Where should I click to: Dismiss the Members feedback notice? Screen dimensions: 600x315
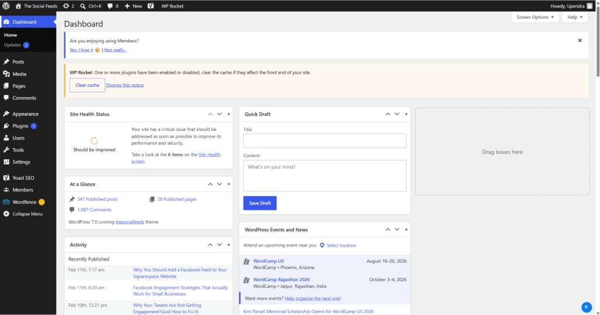pos(579,40)
